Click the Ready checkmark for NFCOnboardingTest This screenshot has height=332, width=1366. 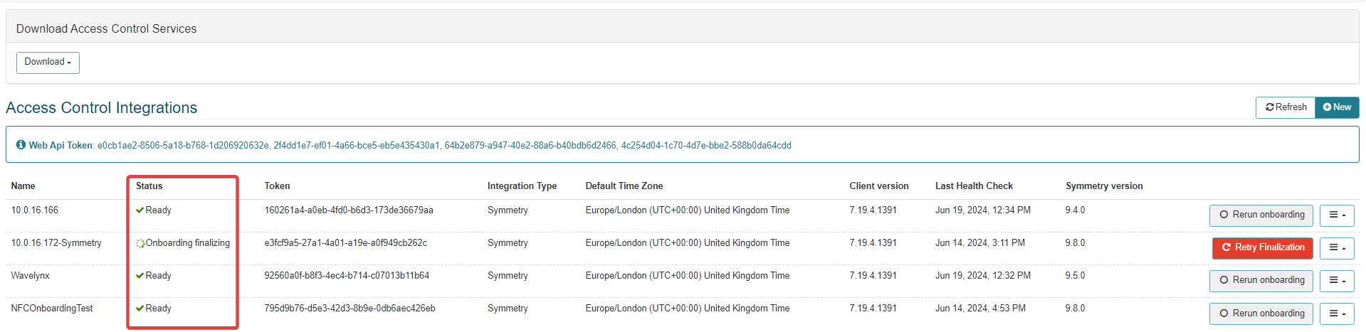point(140,309)
